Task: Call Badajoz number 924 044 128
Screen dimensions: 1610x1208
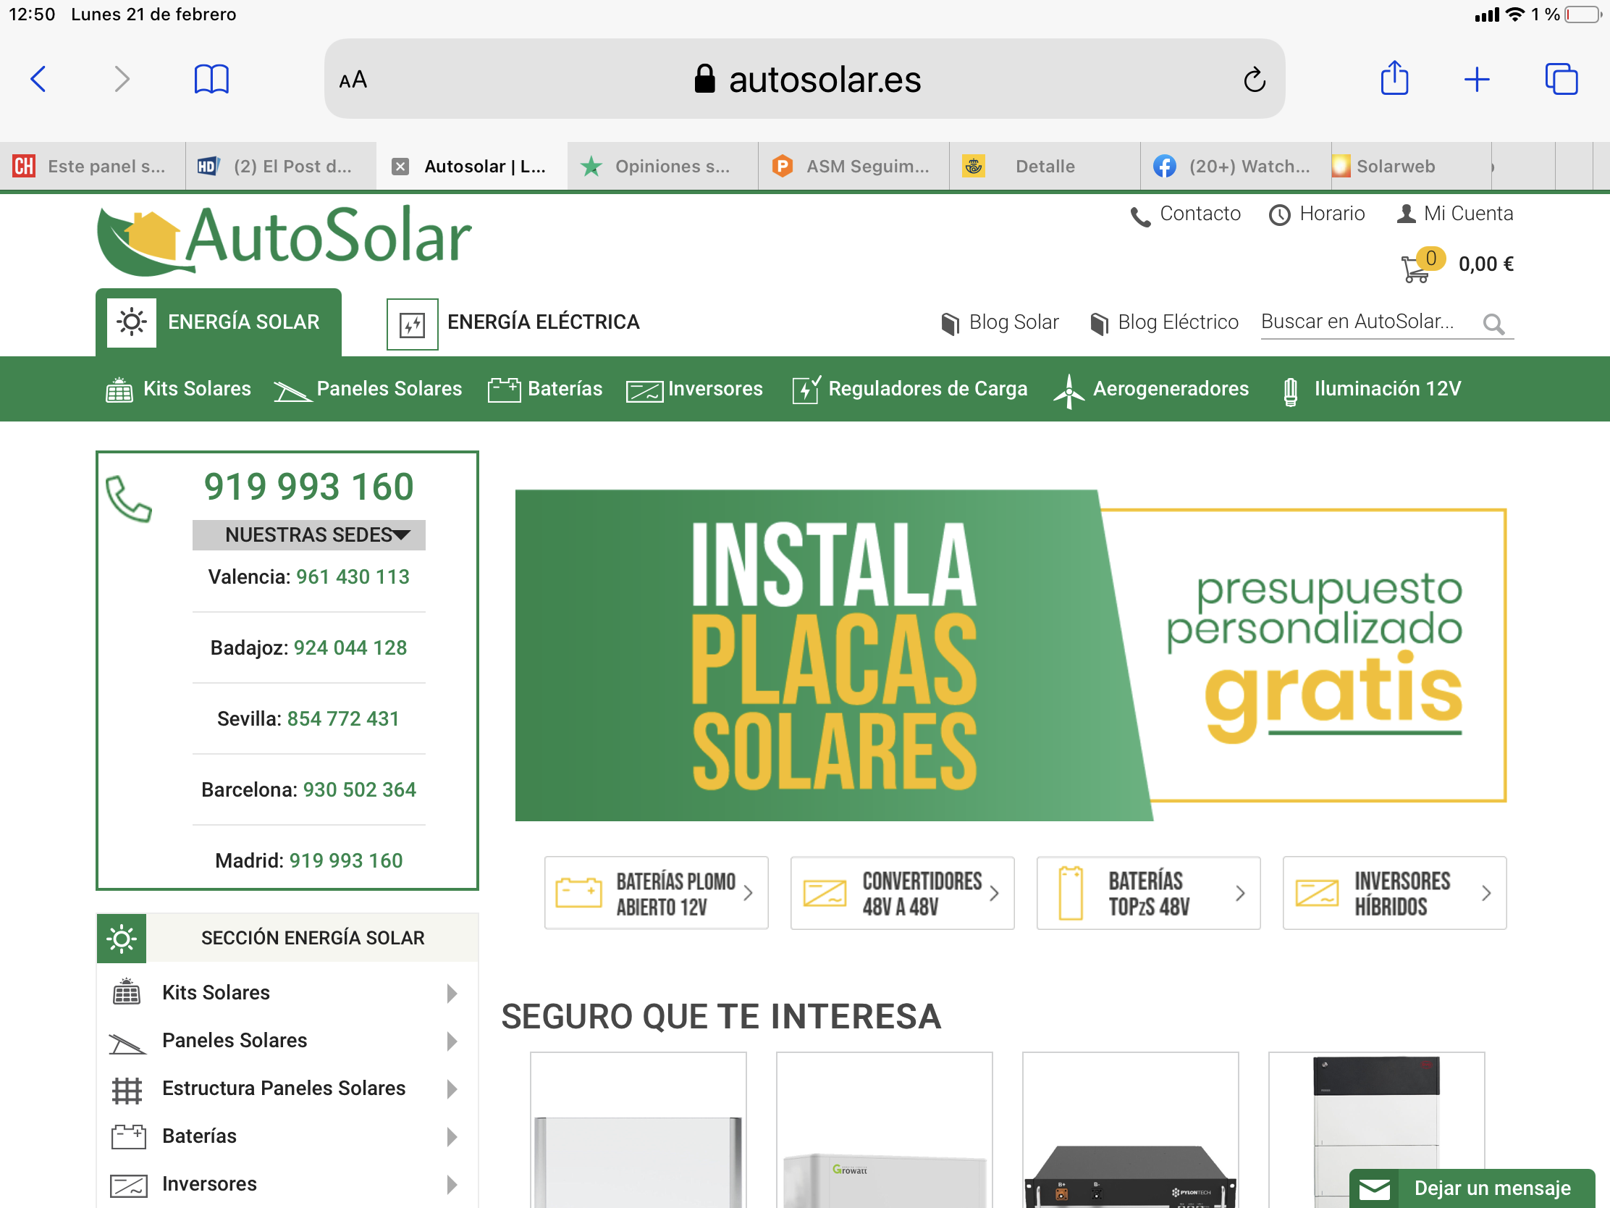Action: [350, 648]
